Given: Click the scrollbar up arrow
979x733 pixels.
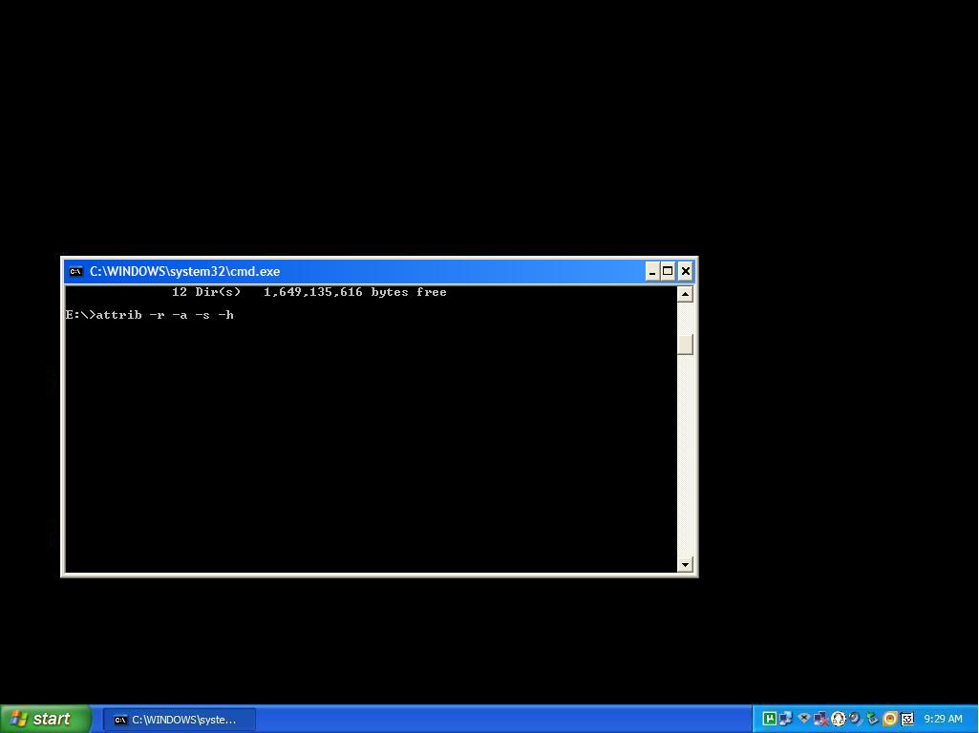Looking at the screenshot, I should tap(685, 292).
